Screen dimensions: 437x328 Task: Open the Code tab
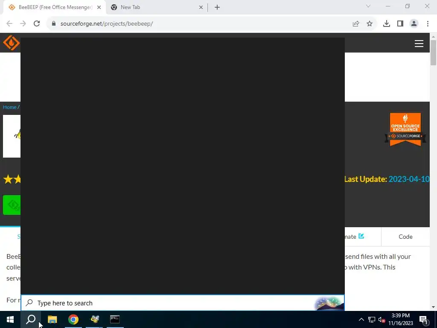tap(405, 237)
